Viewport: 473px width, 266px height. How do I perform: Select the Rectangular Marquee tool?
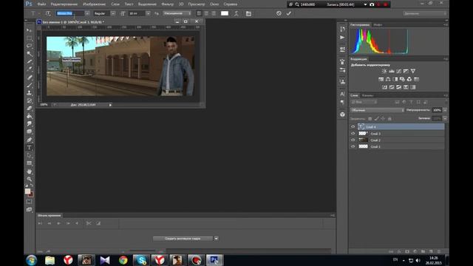coord(30,38)
